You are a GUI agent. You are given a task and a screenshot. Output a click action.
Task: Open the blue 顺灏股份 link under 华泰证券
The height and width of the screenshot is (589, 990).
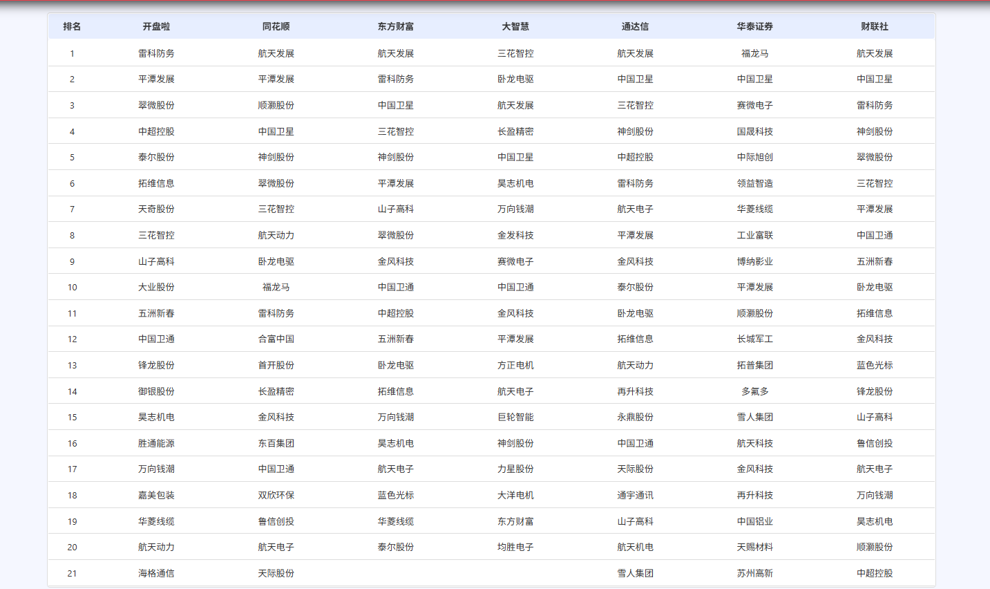754,313
